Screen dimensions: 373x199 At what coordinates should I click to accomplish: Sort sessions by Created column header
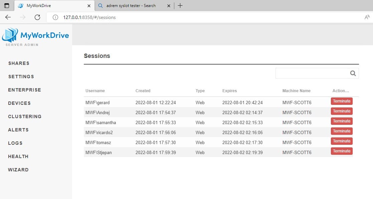coord(143,91)
